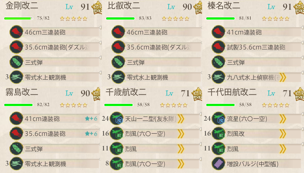Open the 千代田航改二 ship name header
304x173 pixels.
coord(232,92)
